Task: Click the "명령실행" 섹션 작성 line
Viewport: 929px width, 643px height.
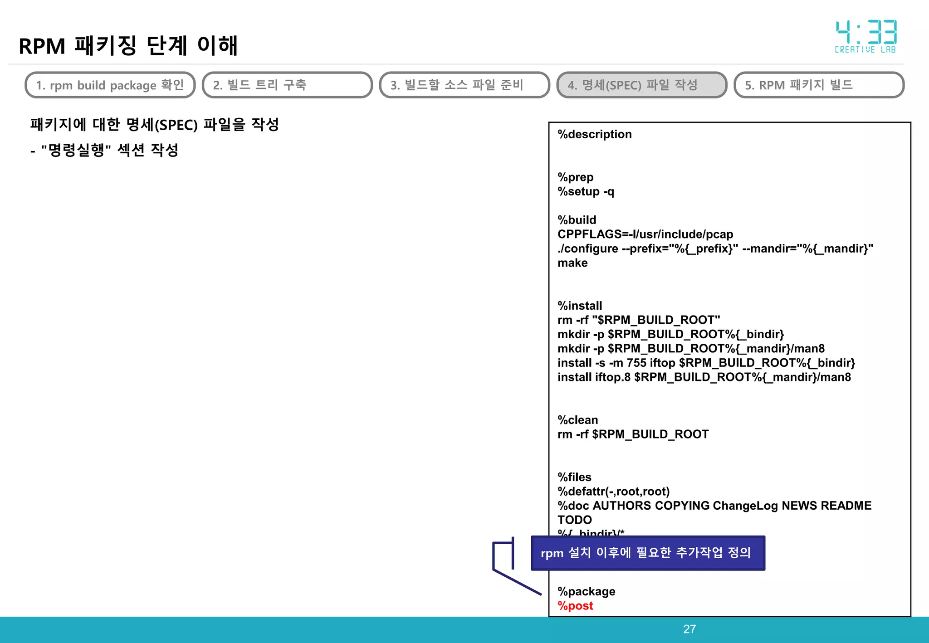Action: coord(105,150)
